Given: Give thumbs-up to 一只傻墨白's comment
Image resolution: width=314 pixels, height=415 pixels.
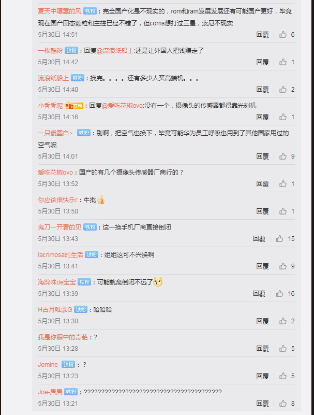Looking at the screenshot, I should pyautogui.click(x=283, y=156).
